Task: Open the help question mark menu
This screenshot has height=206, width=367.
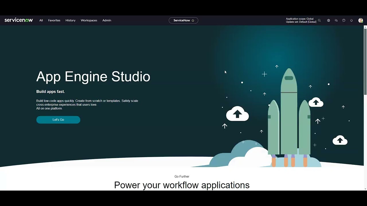Action: point(343,20)
